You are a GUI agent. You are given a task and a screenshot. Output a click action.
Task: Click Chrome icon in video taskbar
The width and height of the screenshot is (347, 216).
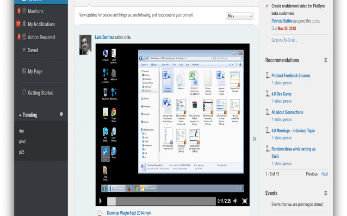136,188
